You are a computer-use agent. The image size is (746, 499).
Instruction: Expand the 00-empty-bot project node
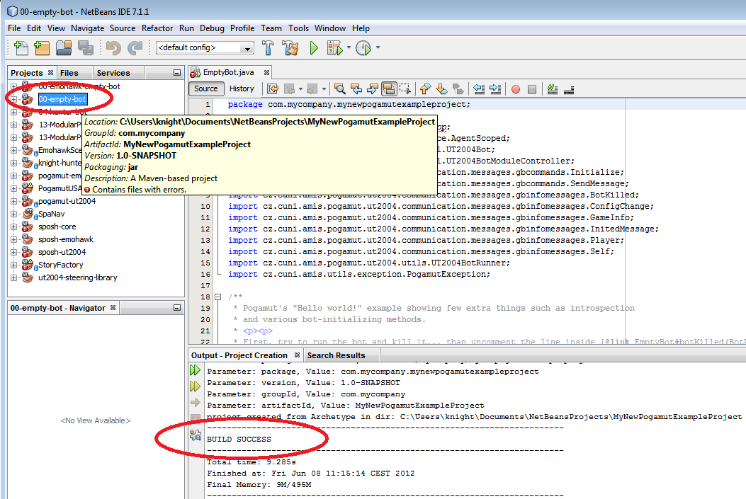coord(13,99)
